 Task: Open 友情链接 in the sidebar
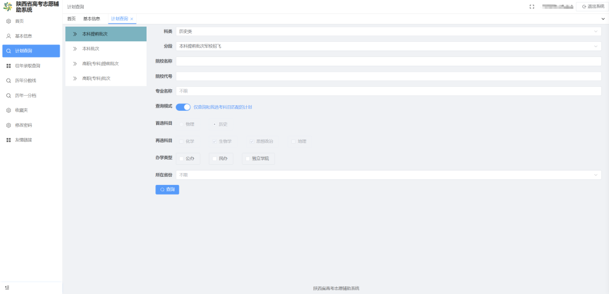pos(31,140)
